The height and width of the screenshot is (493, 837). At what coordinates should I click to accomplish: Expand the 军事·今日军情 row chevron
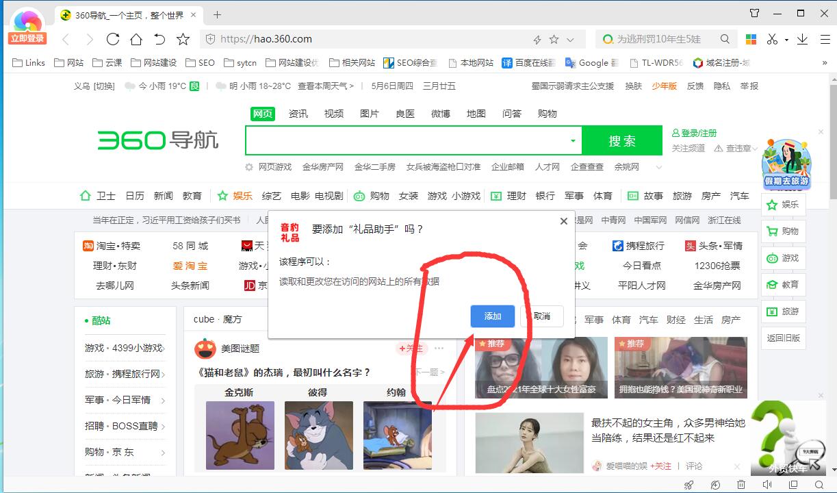point(163,401)
